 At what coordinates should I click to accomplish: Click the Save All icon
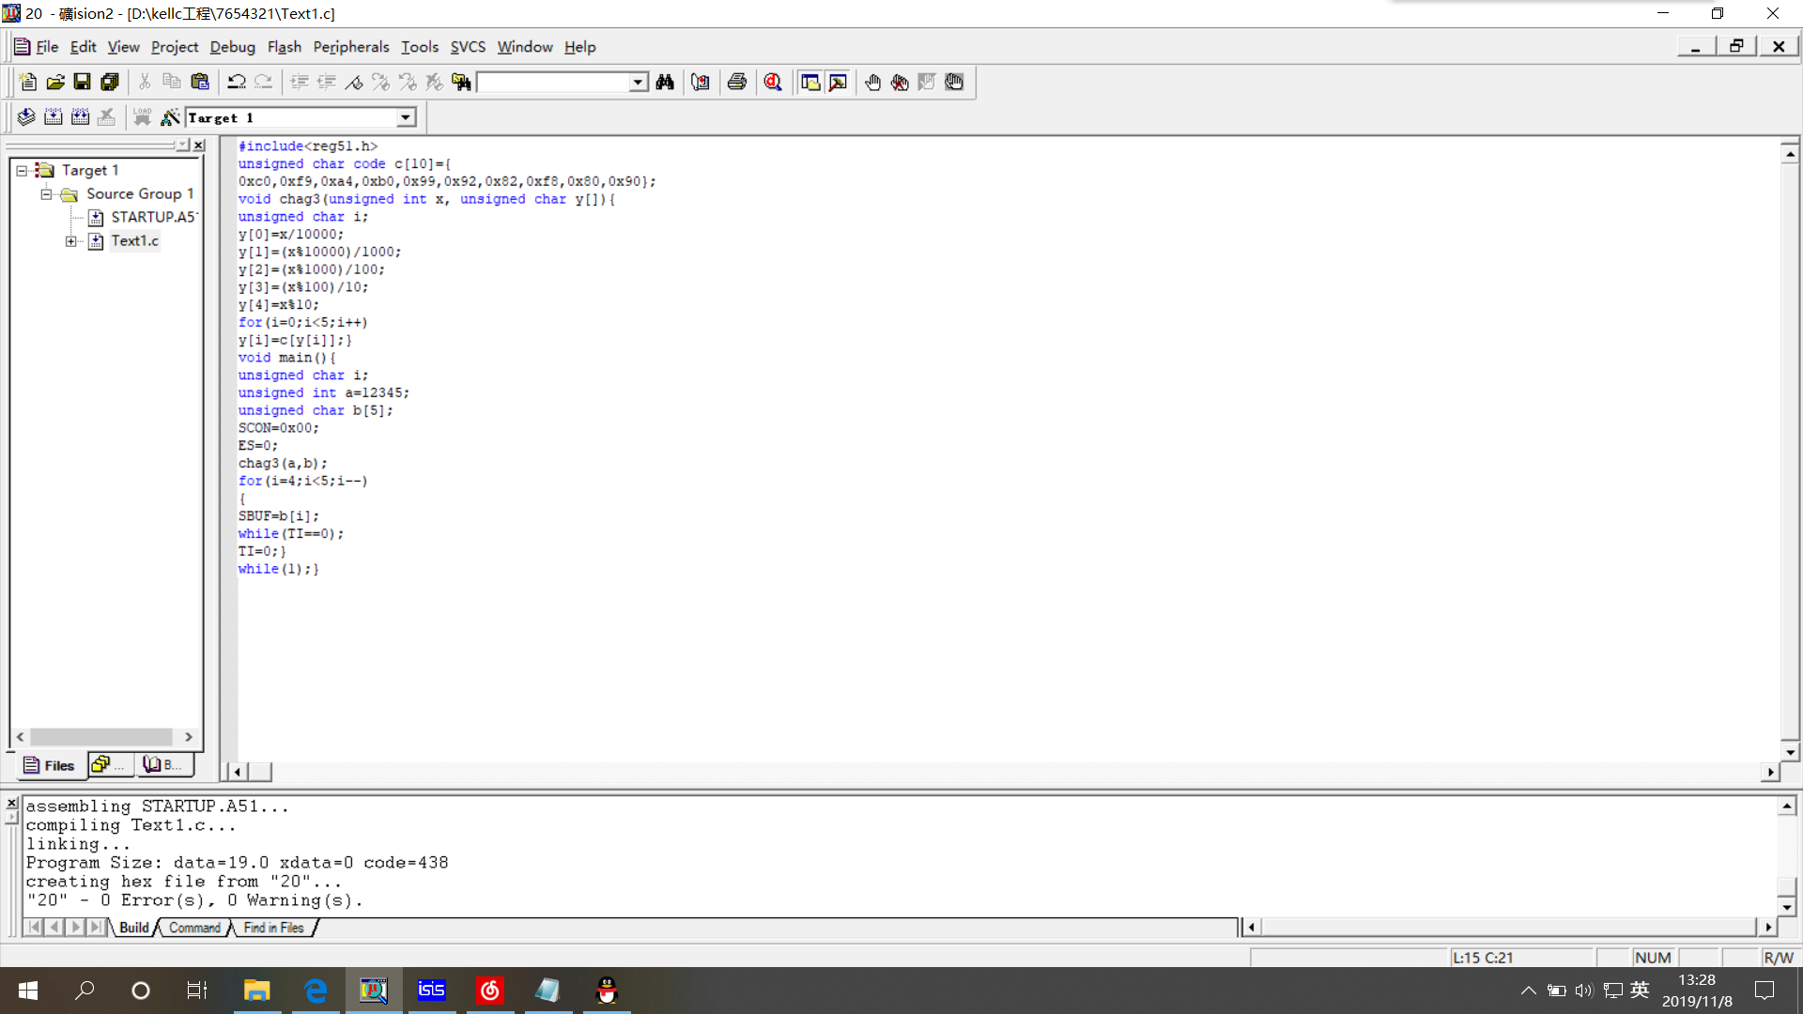click(x=110, y=83)
